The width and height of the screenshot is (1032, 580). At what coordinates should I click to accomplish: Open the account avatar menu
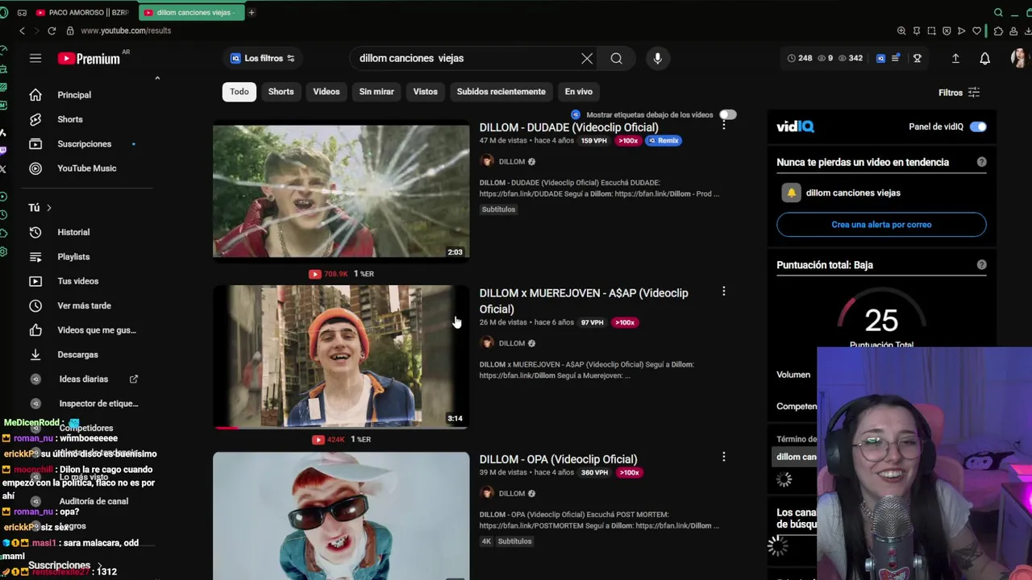[x=1018, y=58]
